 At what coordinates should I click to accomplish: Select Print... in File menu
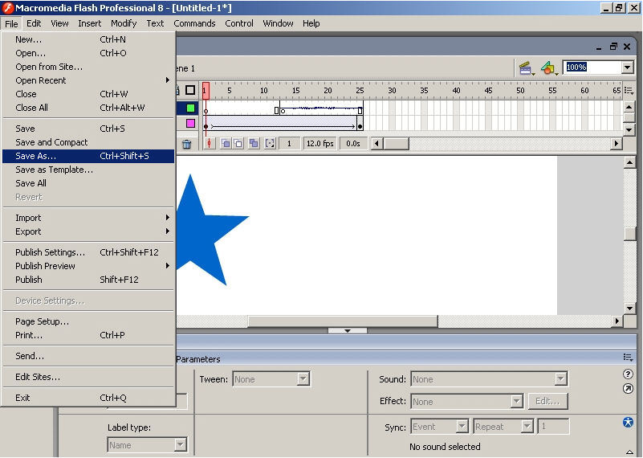88,335
